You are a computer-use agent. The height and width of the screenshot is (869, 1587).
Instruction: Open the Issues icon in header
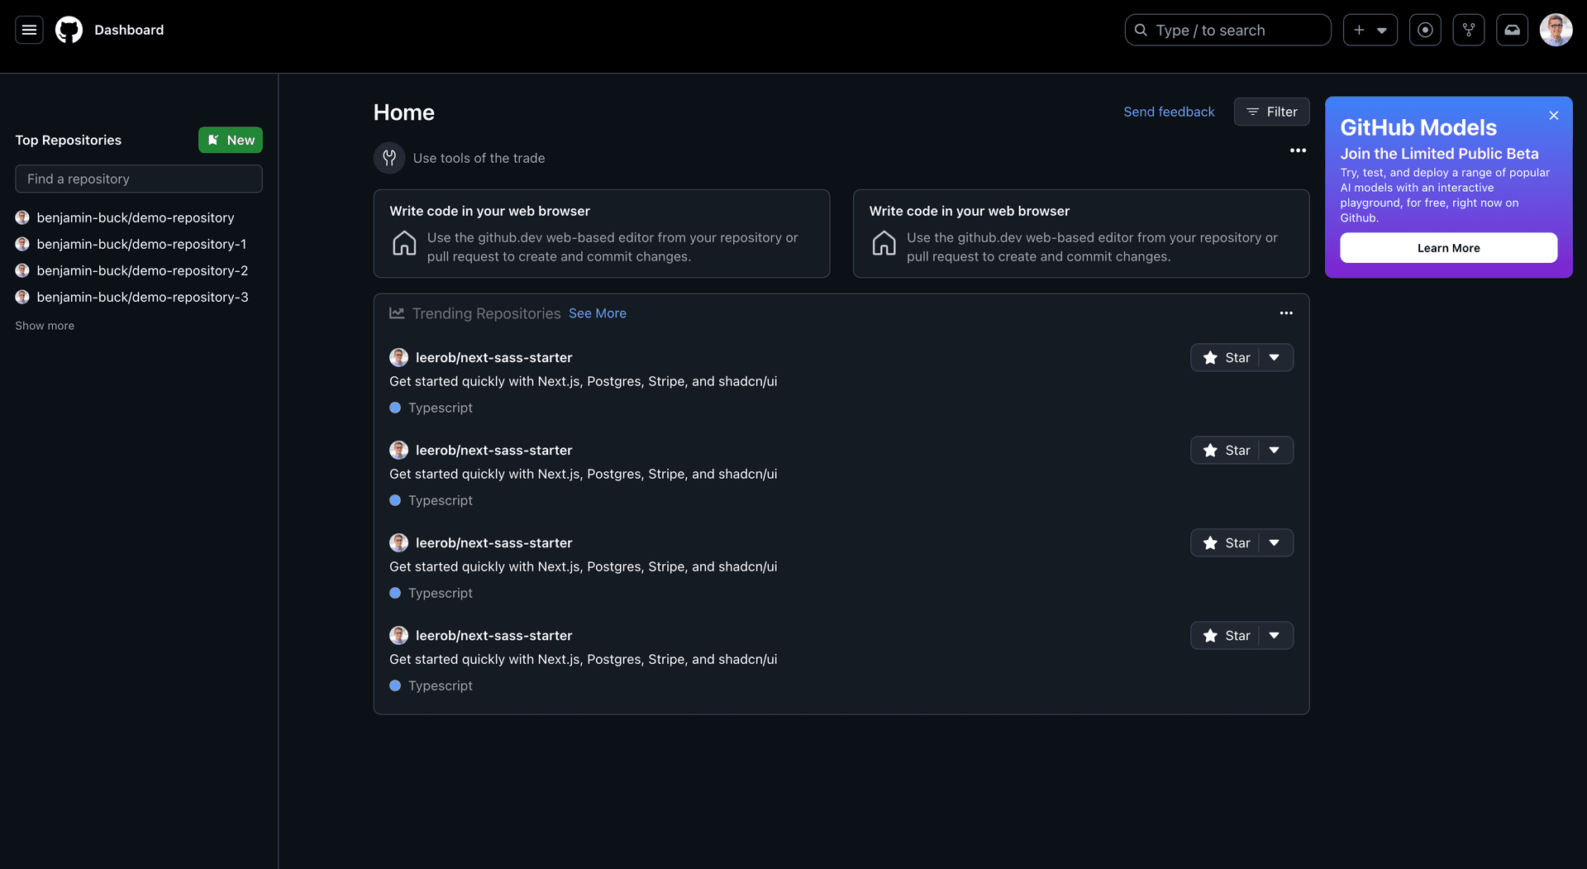tap(1425, 30)
